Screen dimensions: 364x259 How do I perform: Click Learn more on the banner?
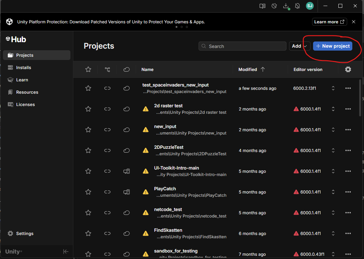[329, 22]
